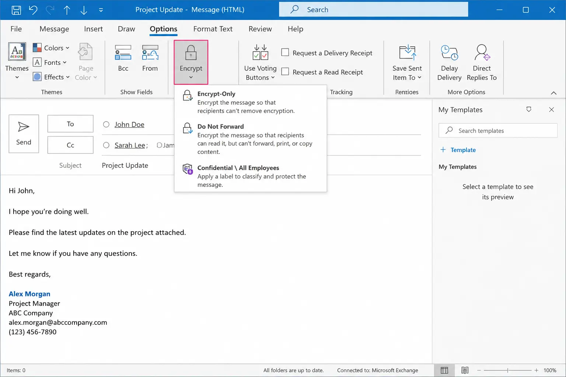The image size is (566, 377).
Task: Click 'Hi John,' greeting line
Action: 22,191
